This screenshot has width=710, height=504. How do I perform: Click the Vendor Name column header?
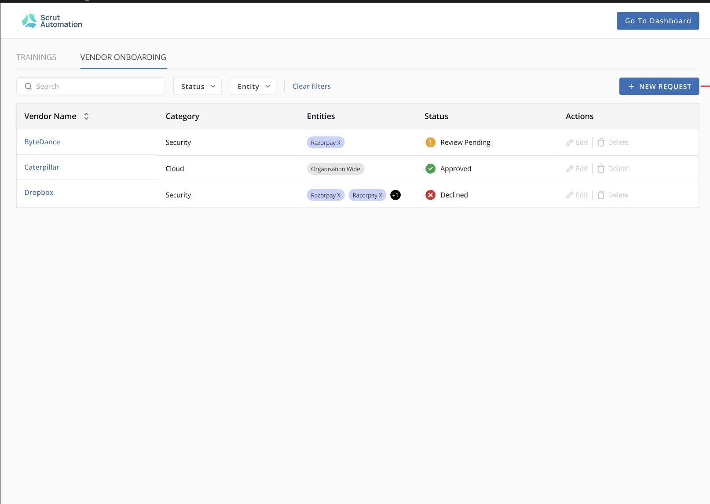pos(50,116)
